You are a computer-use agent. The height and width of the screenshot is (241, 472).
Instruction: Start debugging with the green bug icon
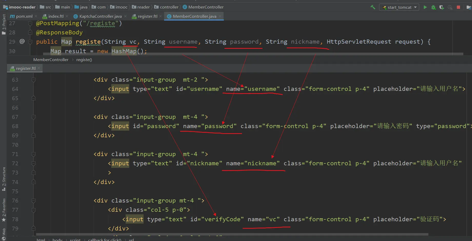[x=433, y=7]
